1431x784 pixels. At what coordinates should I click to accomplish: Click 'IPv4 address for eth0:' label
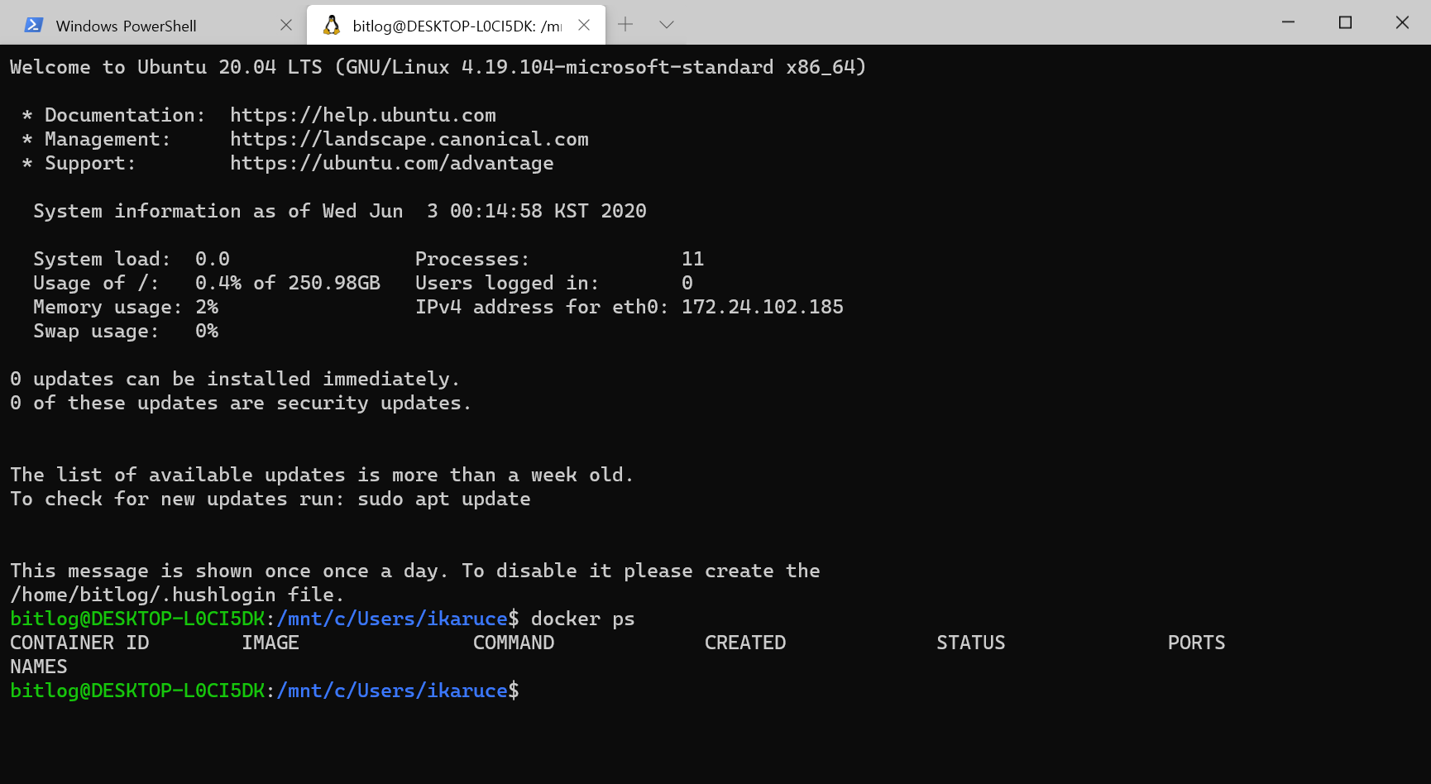(x=542, y=307)
